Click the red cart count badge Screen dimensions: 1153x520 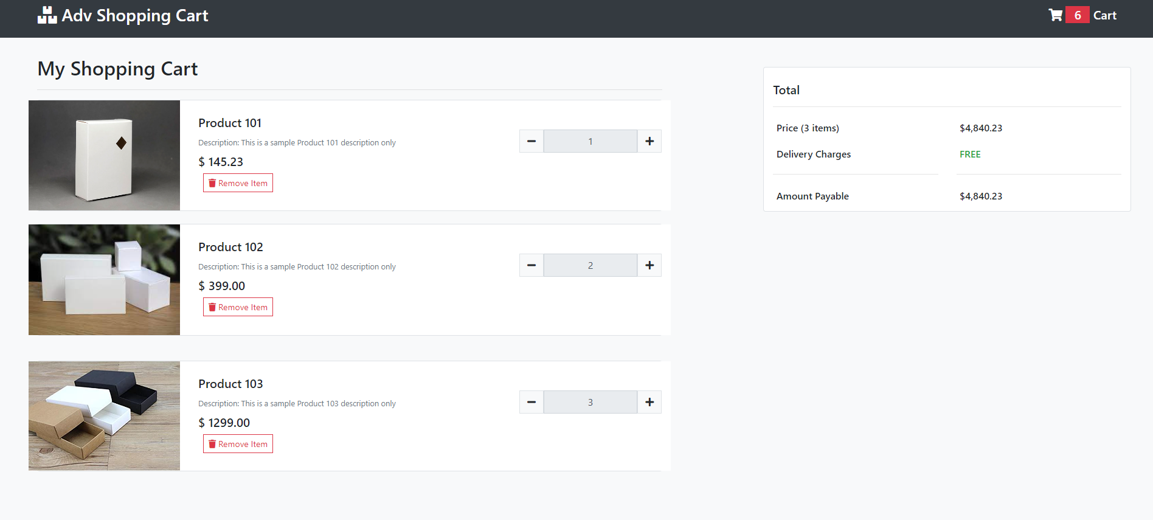[x=1077, y=15]
